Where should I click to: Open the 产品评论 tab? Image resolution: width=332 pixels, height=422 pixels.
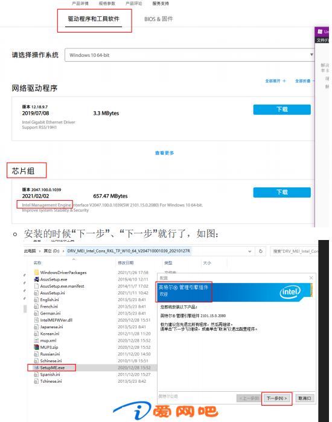click(134, 4)
